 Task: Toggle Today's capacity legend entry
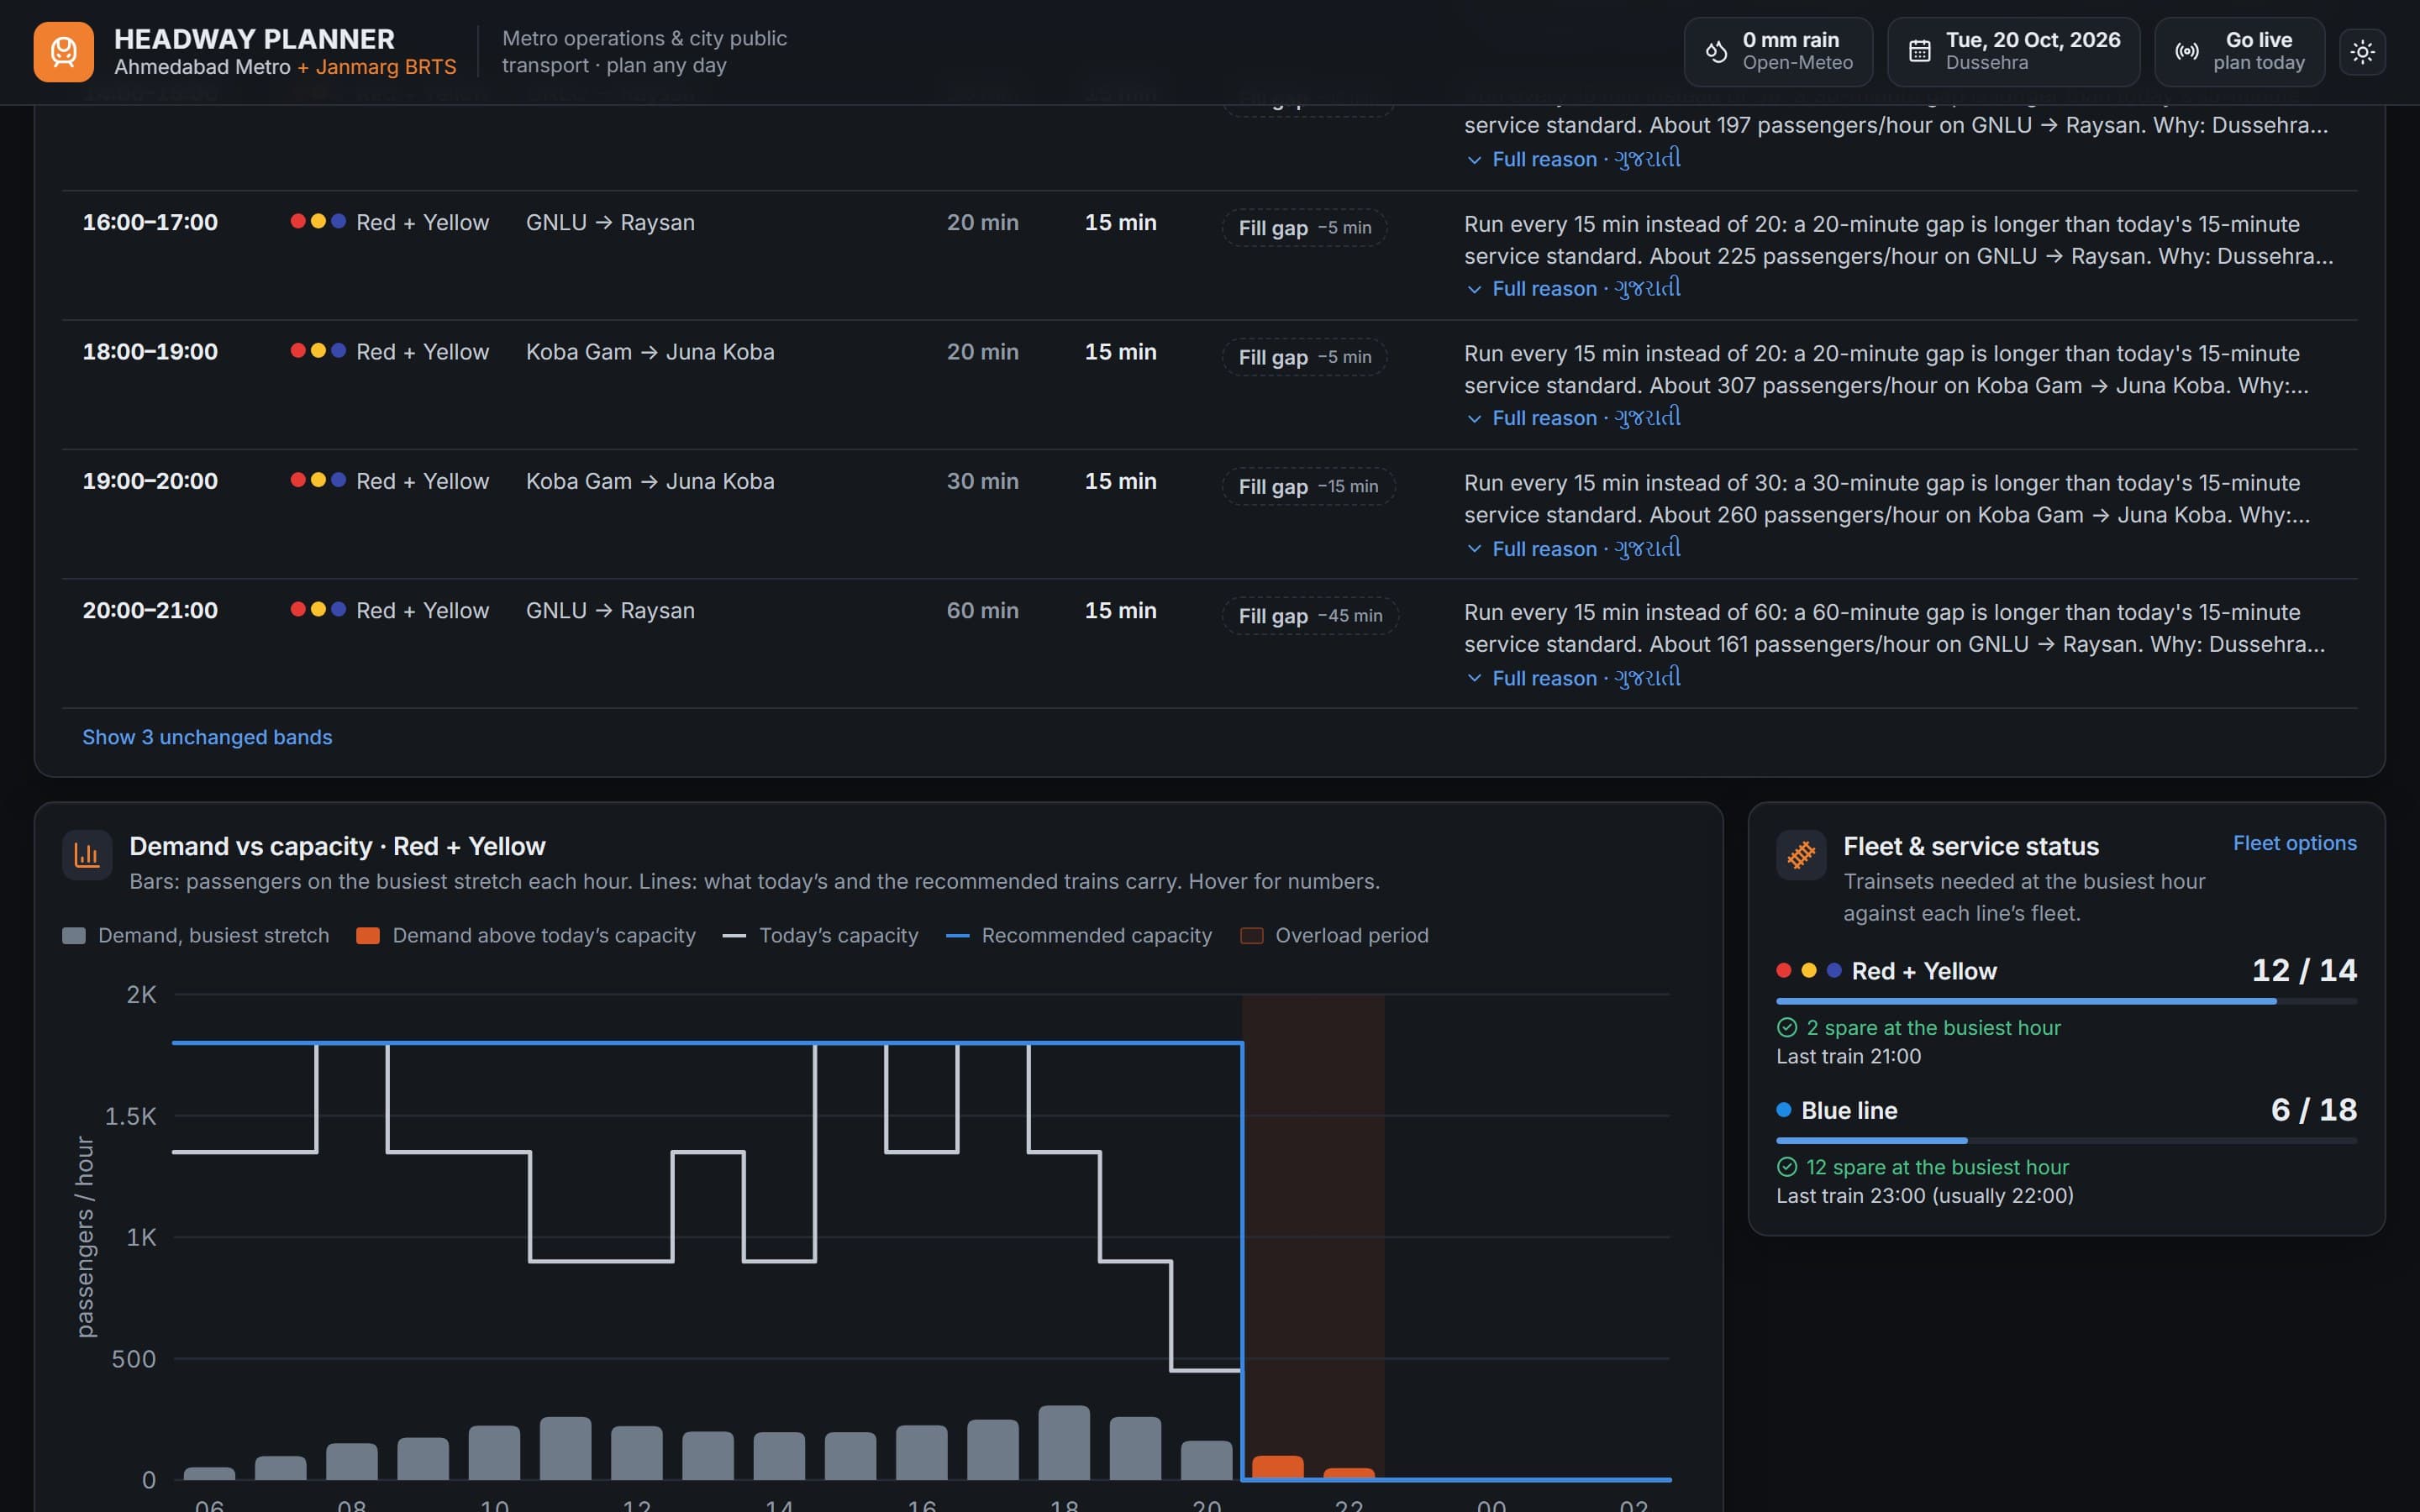pos(820,935)
